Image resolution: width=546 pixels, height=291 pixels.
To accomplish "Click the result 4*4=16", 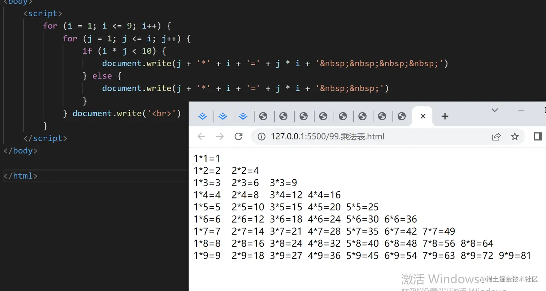I will tap(324, 195).
